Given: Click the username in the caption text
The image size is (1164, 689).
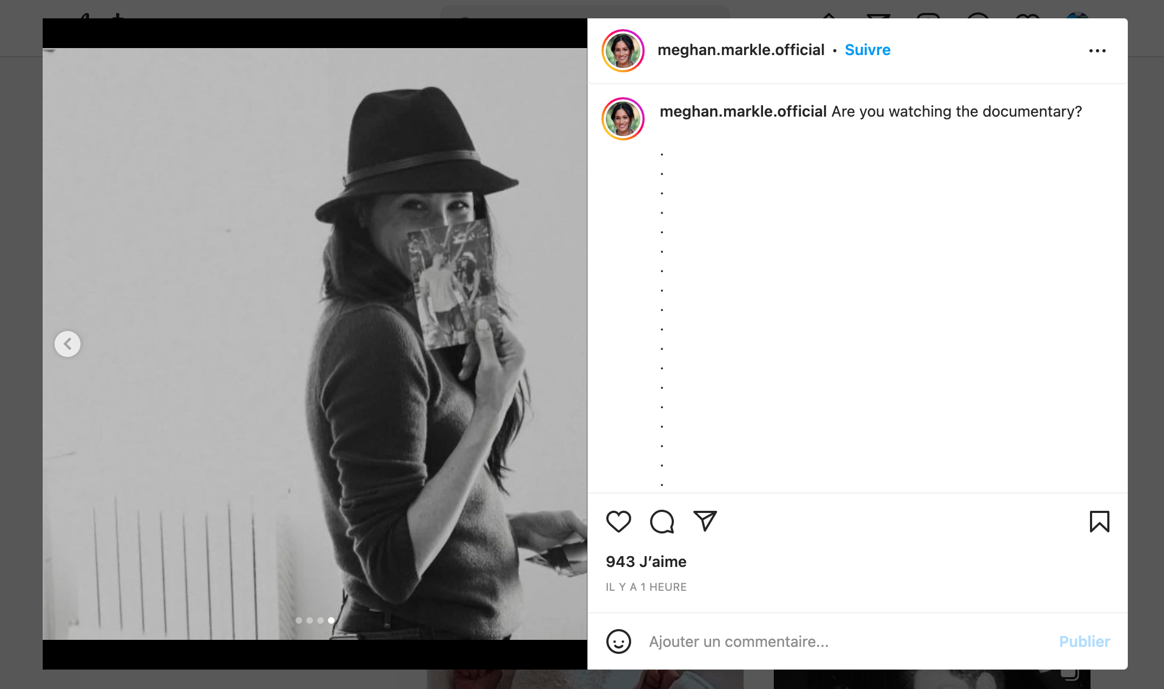Looking at the screenshot, I should click(742, 112).
